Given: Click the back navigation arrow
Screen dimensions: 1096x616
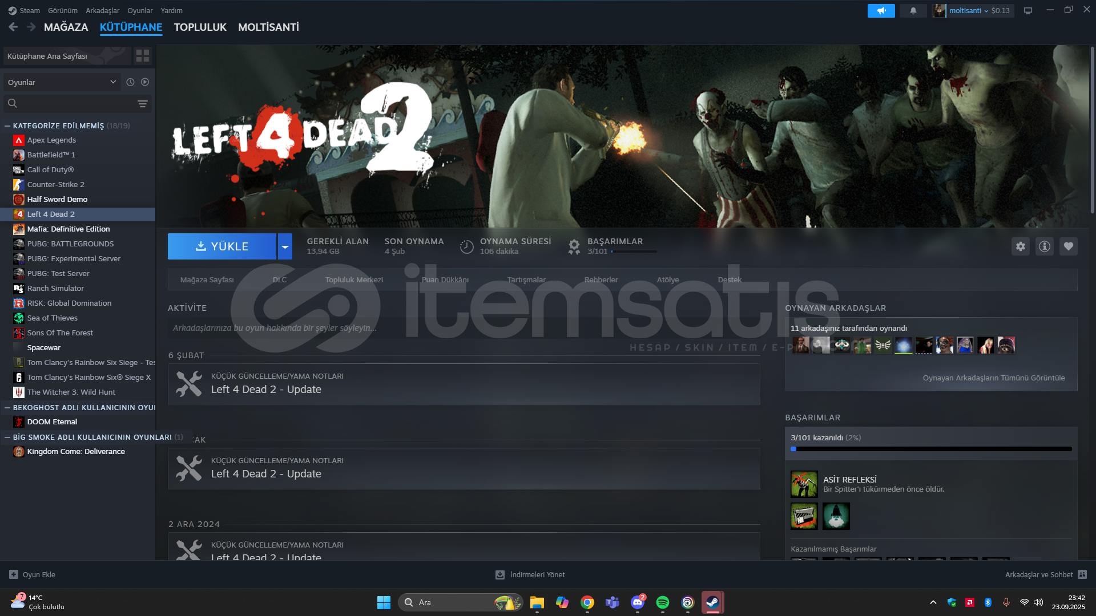Looking at the screenshot, I should (x=13, y=27).
